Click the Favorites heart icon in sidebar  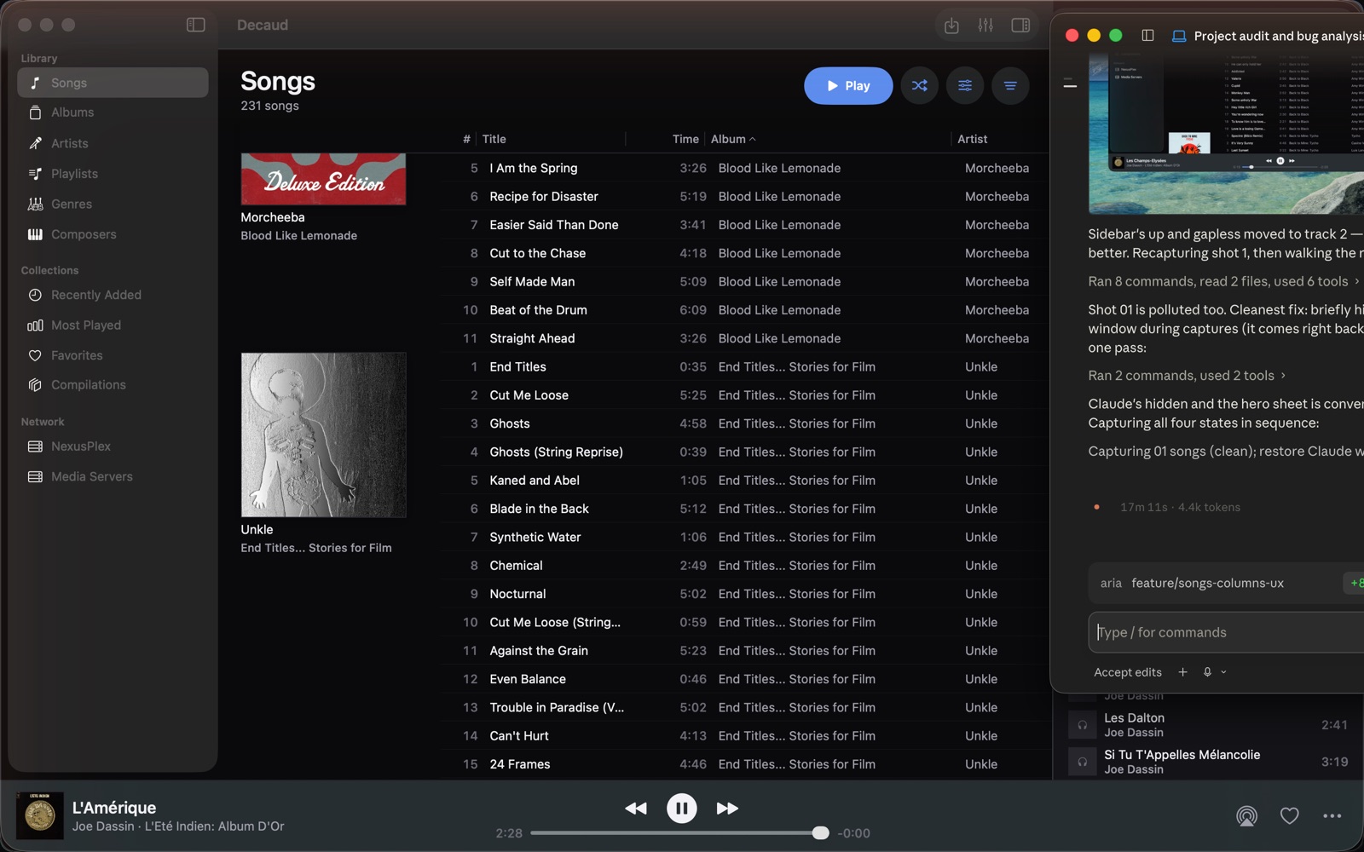click(35, 355)
